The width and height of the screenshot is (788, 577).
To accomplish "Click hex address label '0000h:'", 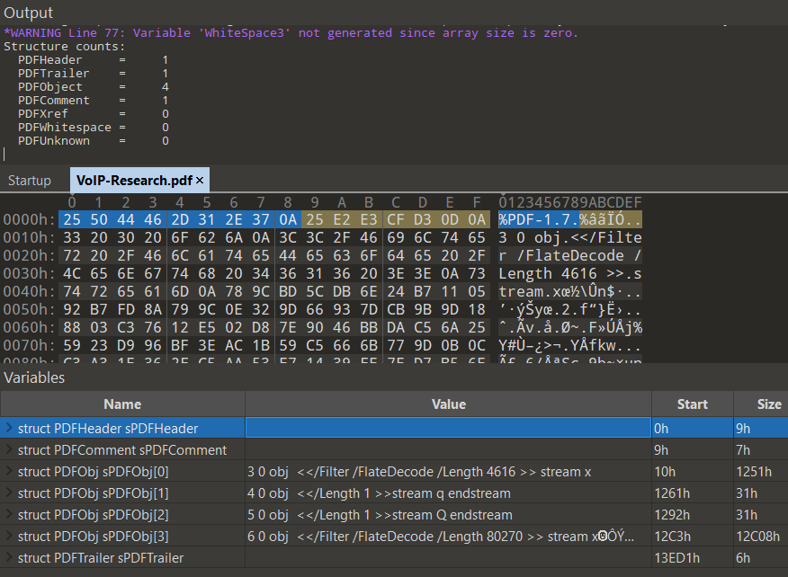I will click(29, 219).
